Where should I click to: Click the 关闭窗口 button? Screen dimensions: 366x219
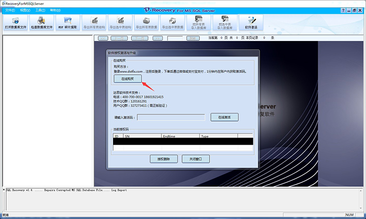point(196,159)
